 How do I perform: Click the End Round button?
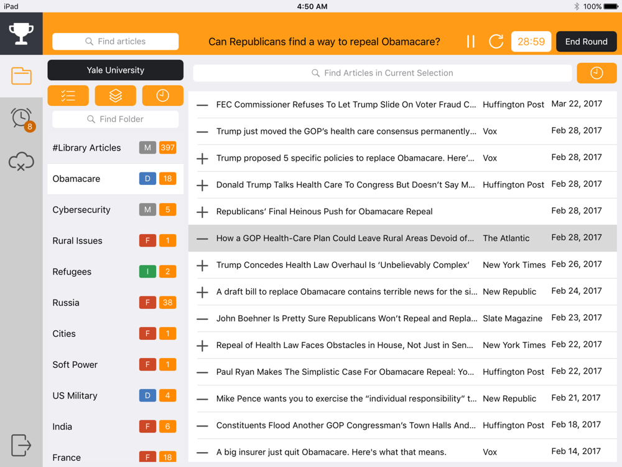[587, 41]
